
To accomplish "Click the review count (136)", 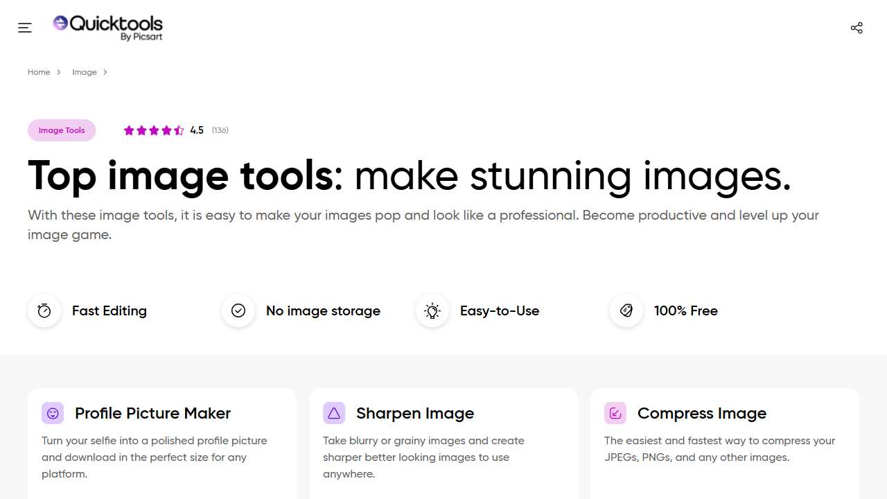I will pyautogui.click(x=220, y=130).
